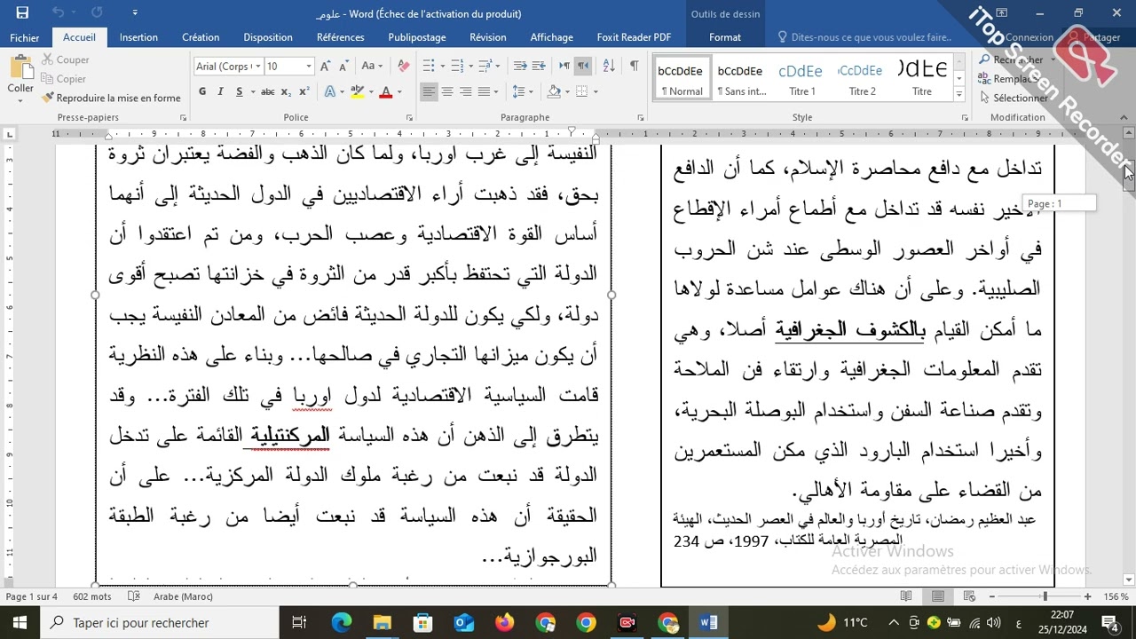1136x639 pixels.
Task: Zoom out with minus button
Action: (x=992, y=596)
